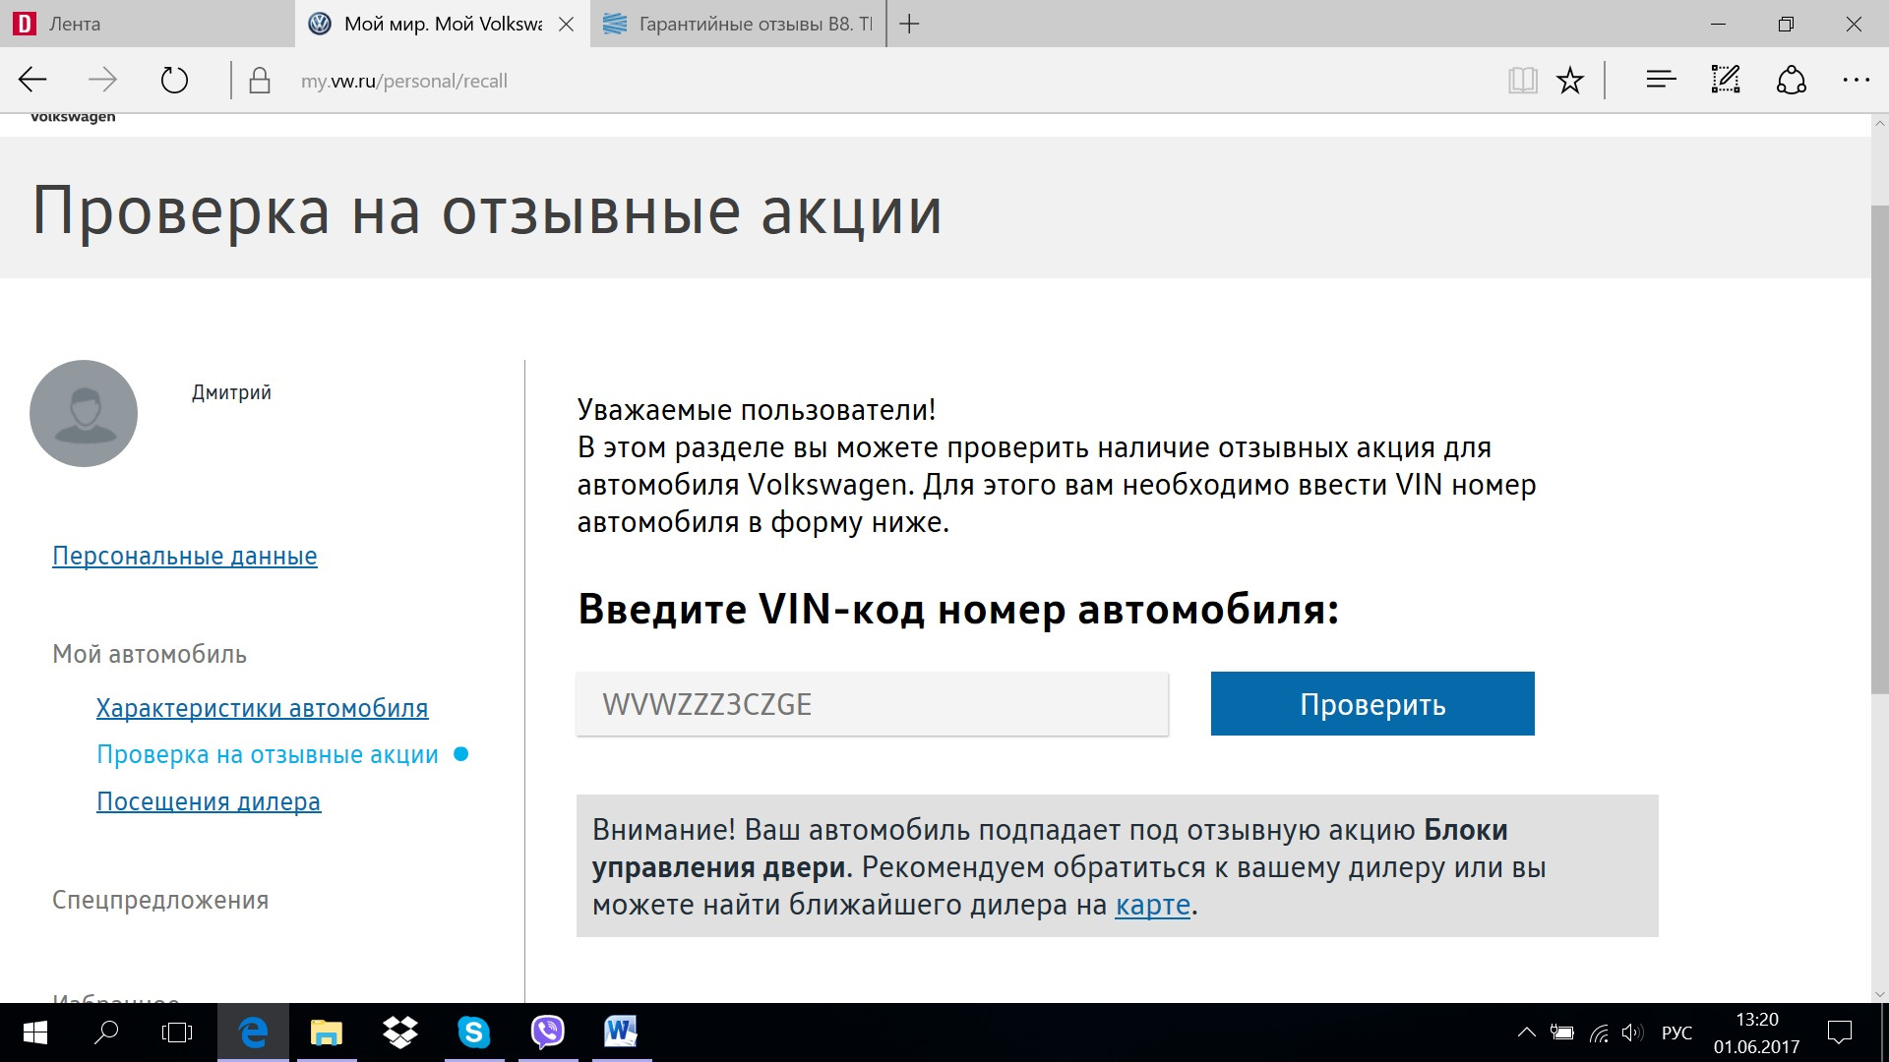Open Посещения дилера link
Image resolution: width=1889 pixels, height=1062 pixels.
[x=209, y=801]
